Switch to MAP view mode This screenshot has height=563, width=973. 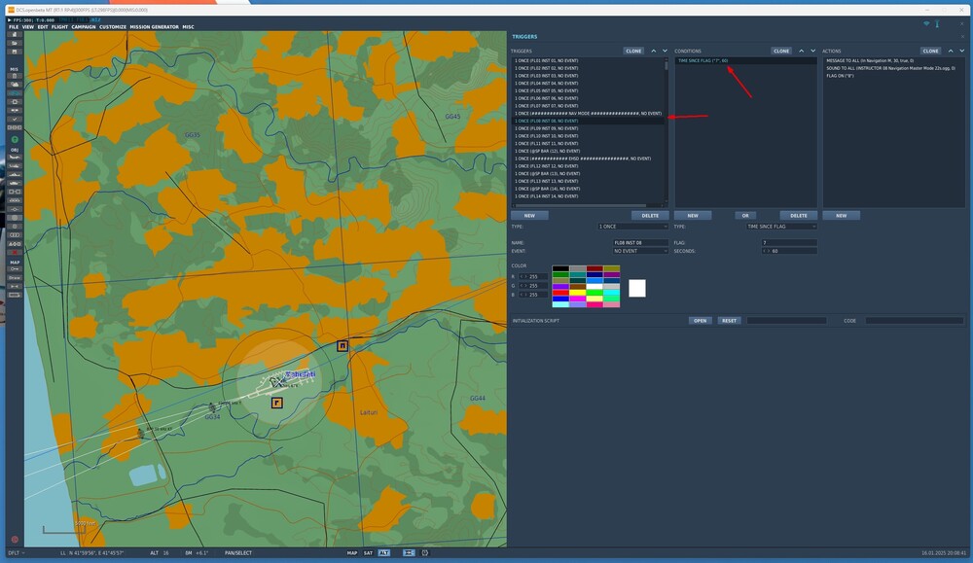(351, 552)
